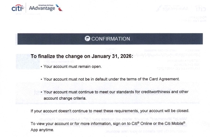
Task: Click the flag icon beside CONFIRMATION
Action: 87,39
